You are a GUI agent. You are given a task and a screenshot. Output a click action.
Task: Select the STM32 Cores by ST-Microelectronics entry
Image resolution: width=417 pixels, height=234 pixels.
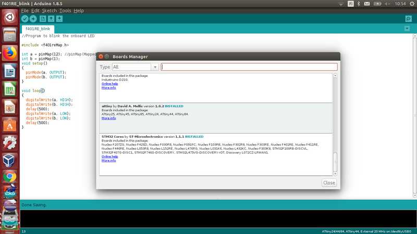coord(216,154)
